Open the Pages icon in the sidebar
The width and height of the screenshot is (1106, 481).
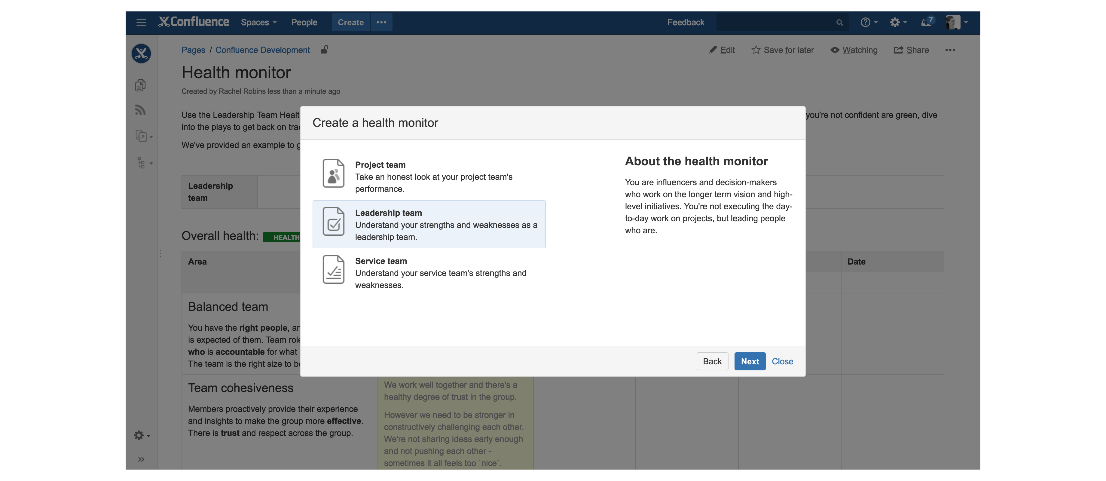(x=140, y=85)
